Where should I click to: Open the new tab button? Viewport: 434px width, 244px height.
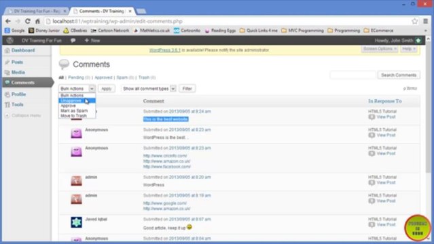pyautogui.click(x=141, y=11)
